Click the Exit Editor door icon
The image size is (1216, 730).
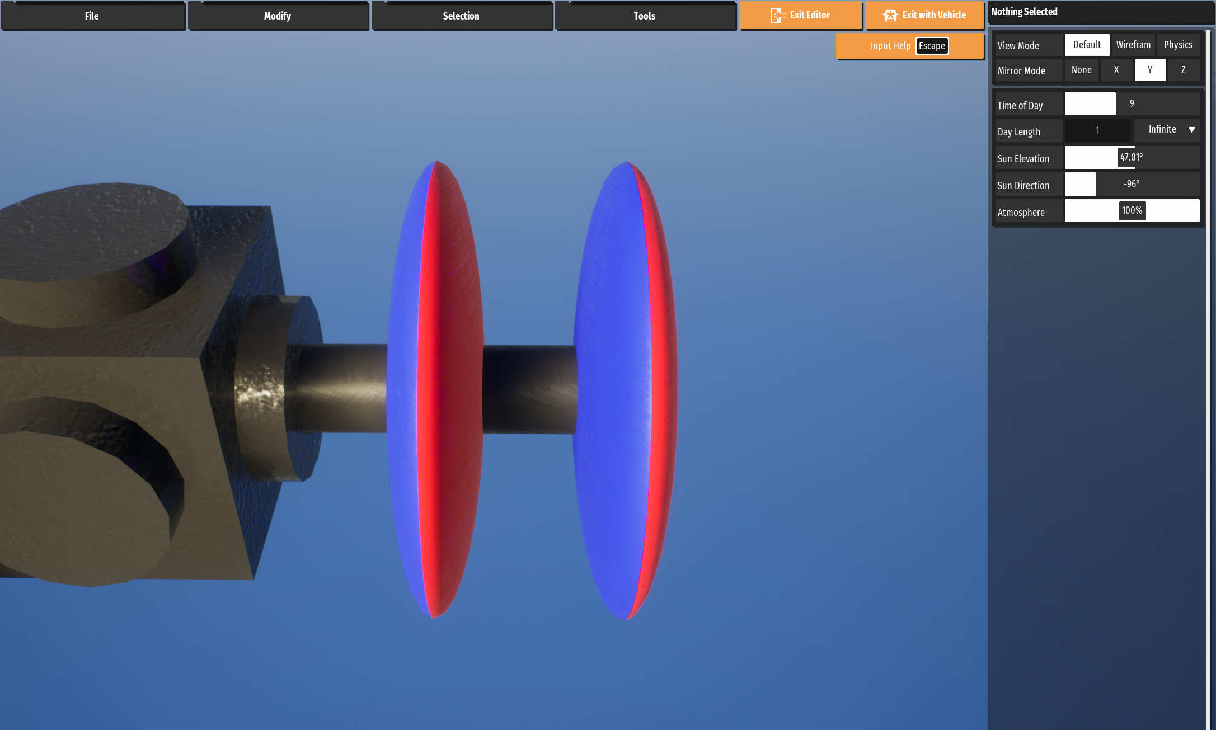tap(777, 15)
